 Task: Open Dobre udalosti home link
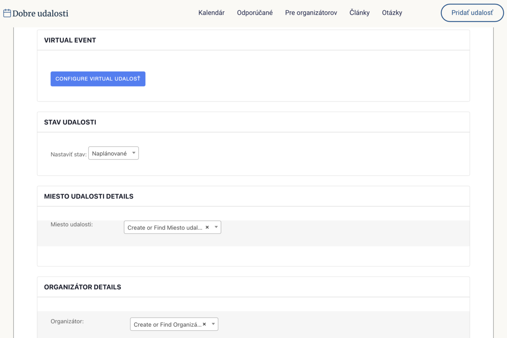[x=40, y=14]
